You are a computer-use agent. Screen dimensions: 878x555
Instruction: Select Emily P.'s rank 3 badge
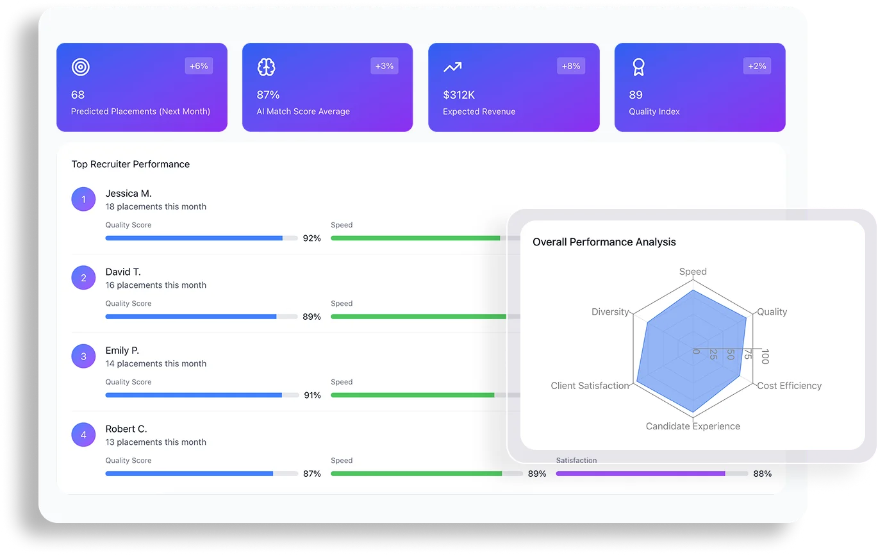click(x=83, y=356)
